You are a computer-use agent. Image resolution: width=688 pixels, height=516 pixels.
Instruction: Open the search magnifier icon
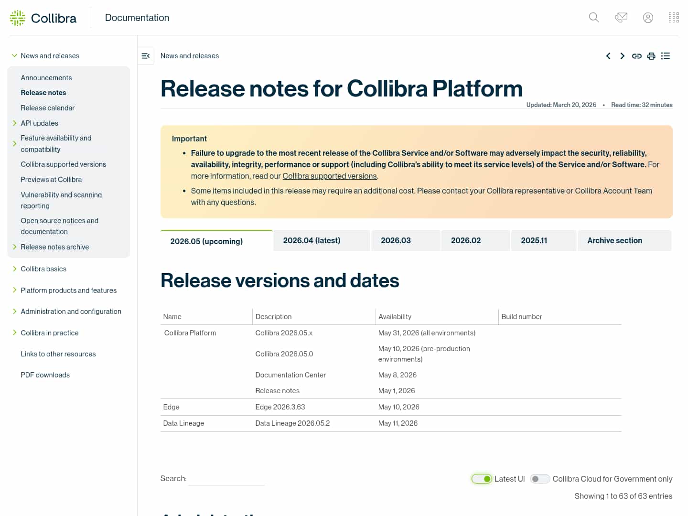pyautogui.click(x=594, y=18)
